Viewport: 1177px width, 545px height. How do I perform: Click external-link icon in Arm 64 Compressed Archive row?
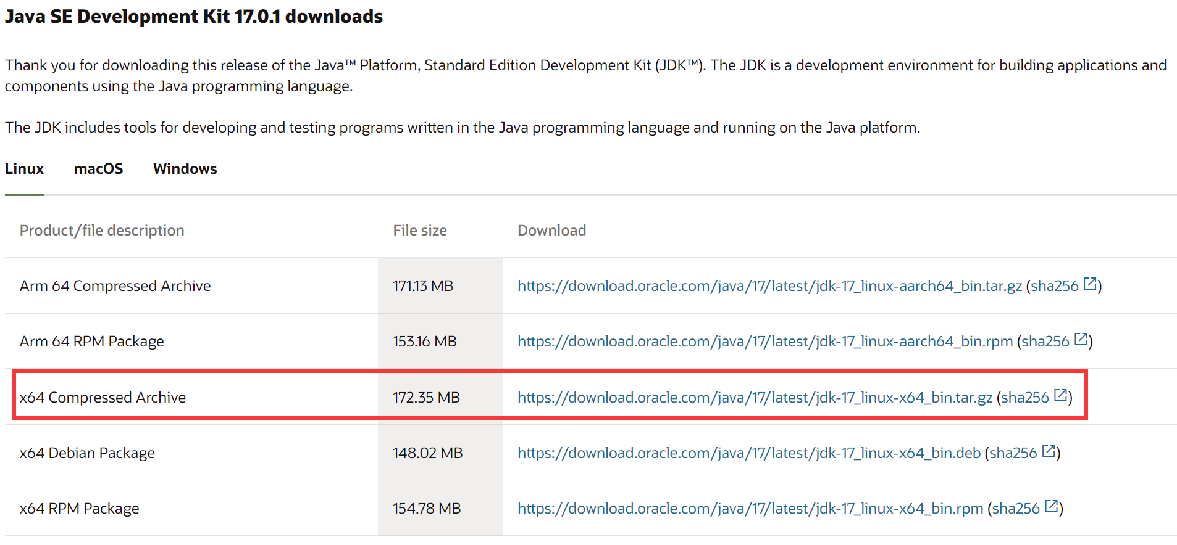[x=1090, y=284]
